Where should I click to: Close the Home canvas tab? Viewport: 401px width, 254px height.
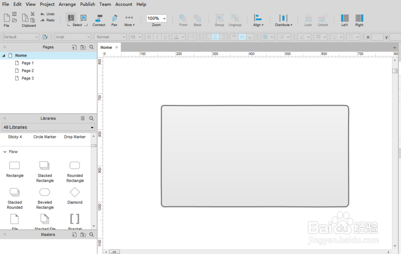pos(117,47)
